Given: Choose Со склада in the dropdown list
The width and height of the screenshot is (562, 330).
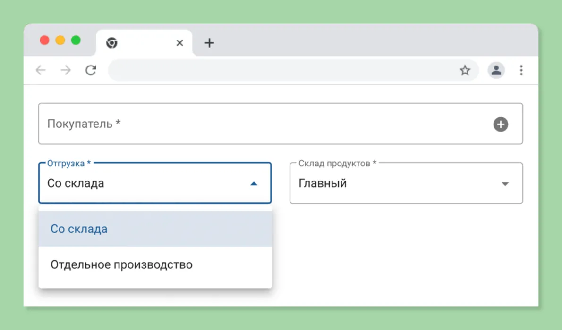Looking at the screenshot, I should 155,229.
